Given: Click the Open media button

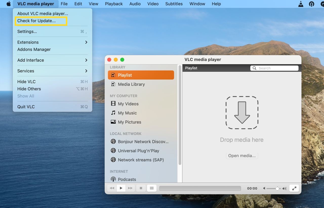Looking at the screenshot, I should click(242, 156).
